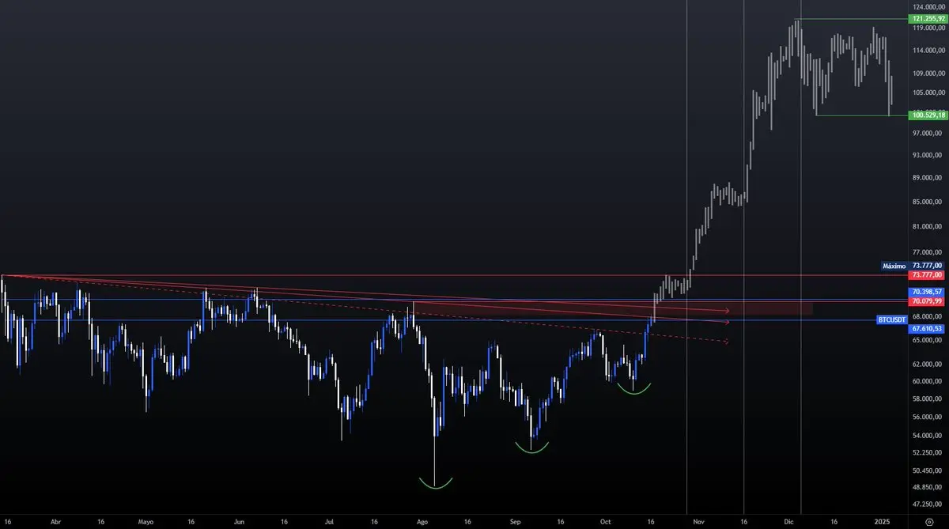Select the green arc under September low
The image size is (949, 529).
[532, 448]
